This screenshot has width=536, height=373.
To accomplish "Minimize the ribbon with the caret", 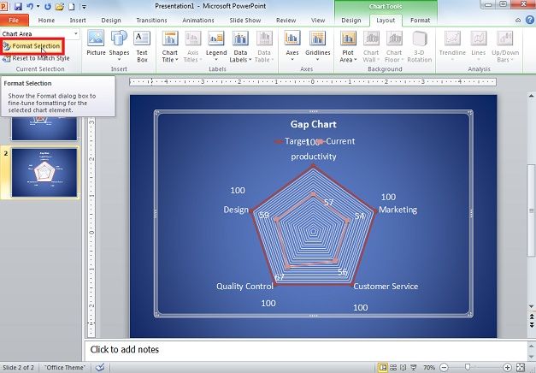I will pyautogui.click(x=518, y=21).
